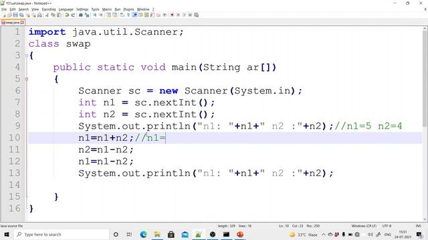428x240 pixels.
Task: Click the Copy toolbar icon
Action: [53, 15]
